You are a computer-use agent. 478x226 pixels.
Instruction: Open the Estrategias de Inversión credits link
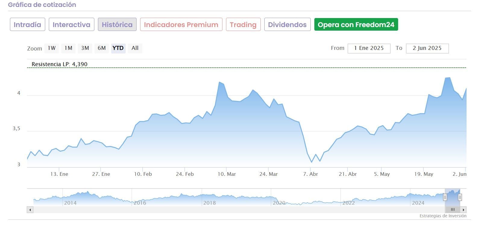point(443,216)
